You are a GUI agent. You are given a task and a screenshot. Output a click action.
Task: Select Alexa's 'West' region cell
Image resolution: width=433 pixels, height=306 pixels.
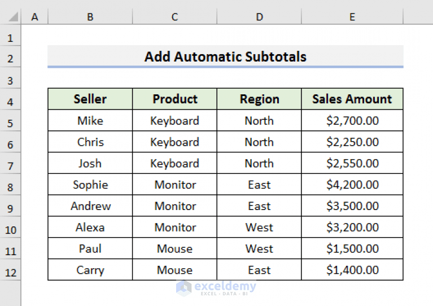pos(259,227)
